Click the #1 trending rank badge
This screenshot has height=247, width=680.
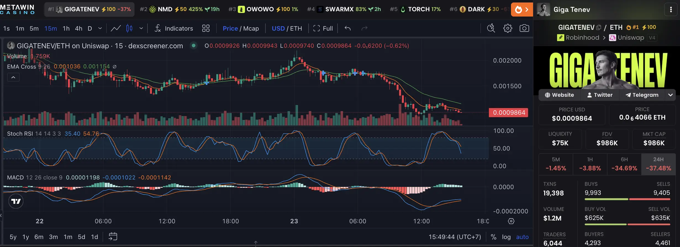click(x=632, y=27)
